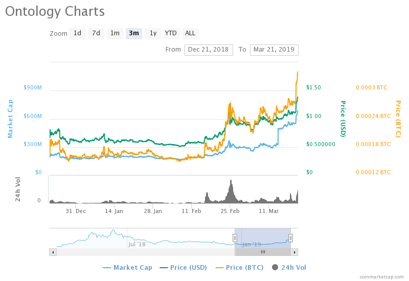This screenshot has width=409, height=281.
Task: Click the navigator scroll left arrow
Action: coord(53,252)
